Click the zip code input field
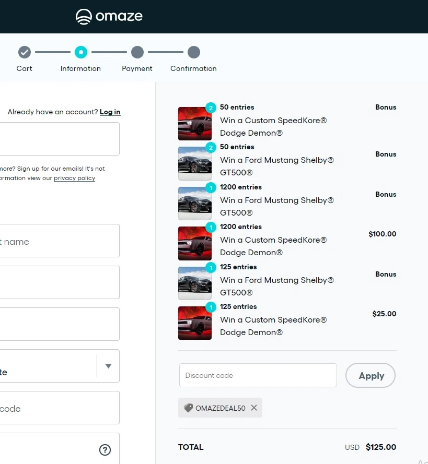 tap(60, 408)
